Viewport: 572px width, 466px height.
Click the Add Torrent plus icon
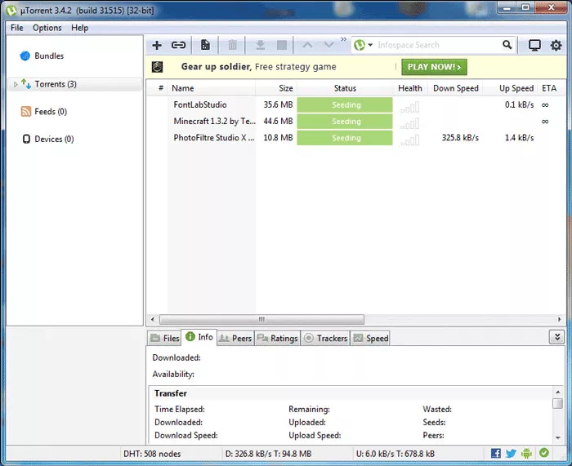[157, 45]
